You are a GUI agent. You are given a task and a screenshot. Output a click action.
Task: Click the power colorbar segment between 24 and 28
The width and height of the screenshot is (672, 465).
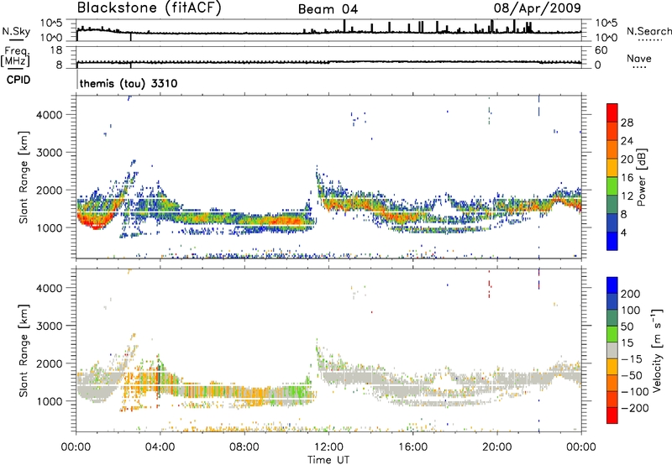612,131
